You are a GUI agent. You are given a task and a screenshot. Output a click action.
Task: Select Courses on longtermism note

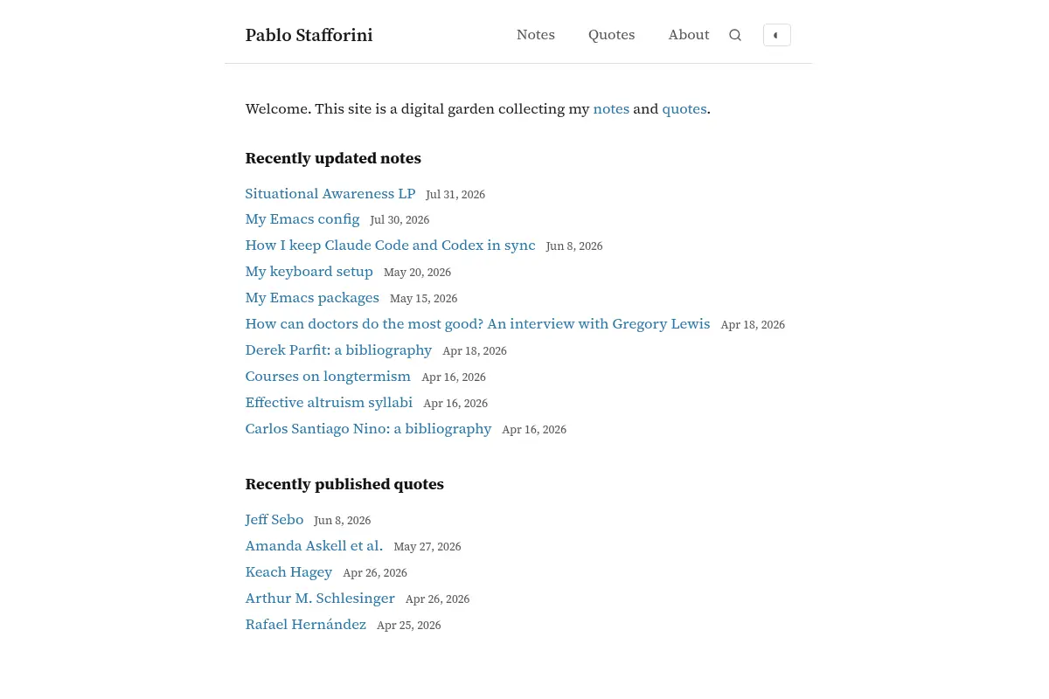tap(328, 377)
